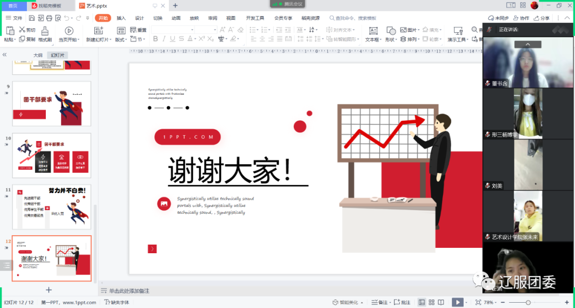Viewport: 575px width, 308px height.
Task: Click the comment (批注) icon in status bar
Action: pyautogui.click(x=397, y=302)
